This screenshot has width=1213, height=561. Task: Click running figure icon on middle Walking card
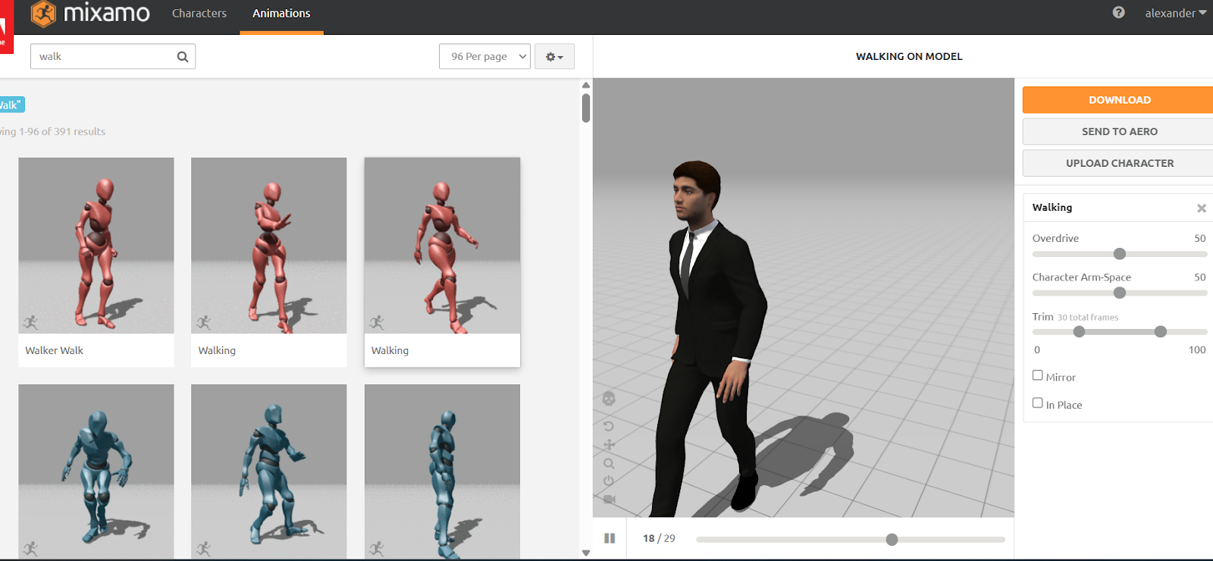pos(203,322)
